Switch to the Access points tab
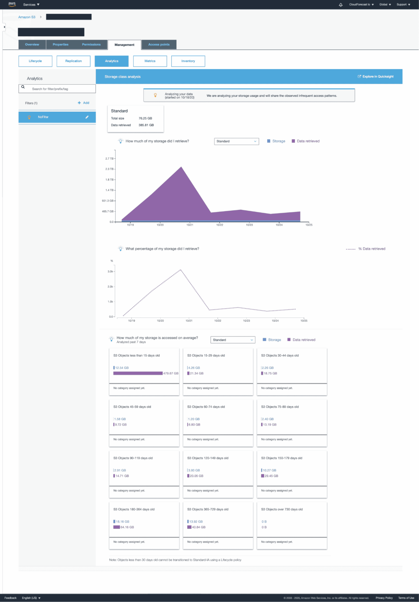 159,45
